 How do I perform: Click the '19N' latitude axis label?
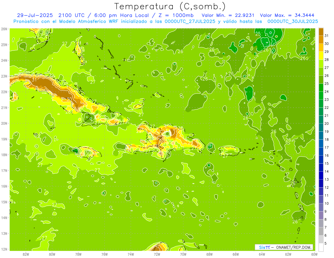(x=4, y=139)
